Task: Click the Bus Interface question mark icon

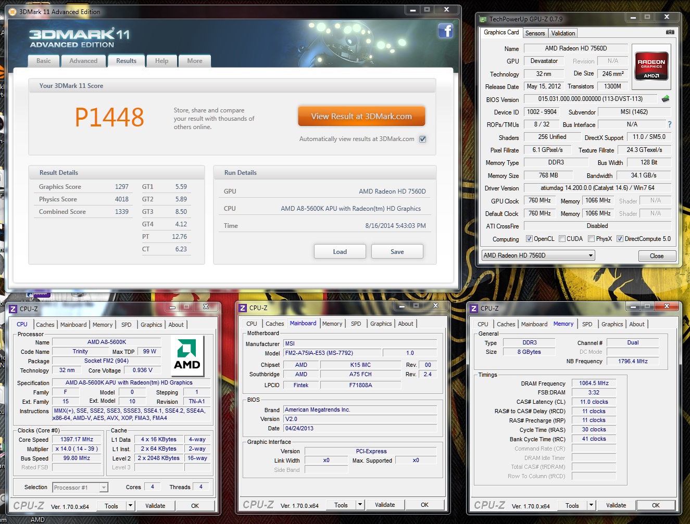Action: (x=670, y=124)
